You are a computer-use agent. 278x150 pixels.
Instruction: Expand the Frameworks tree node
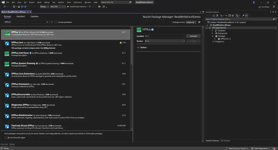tap(212, 33)
